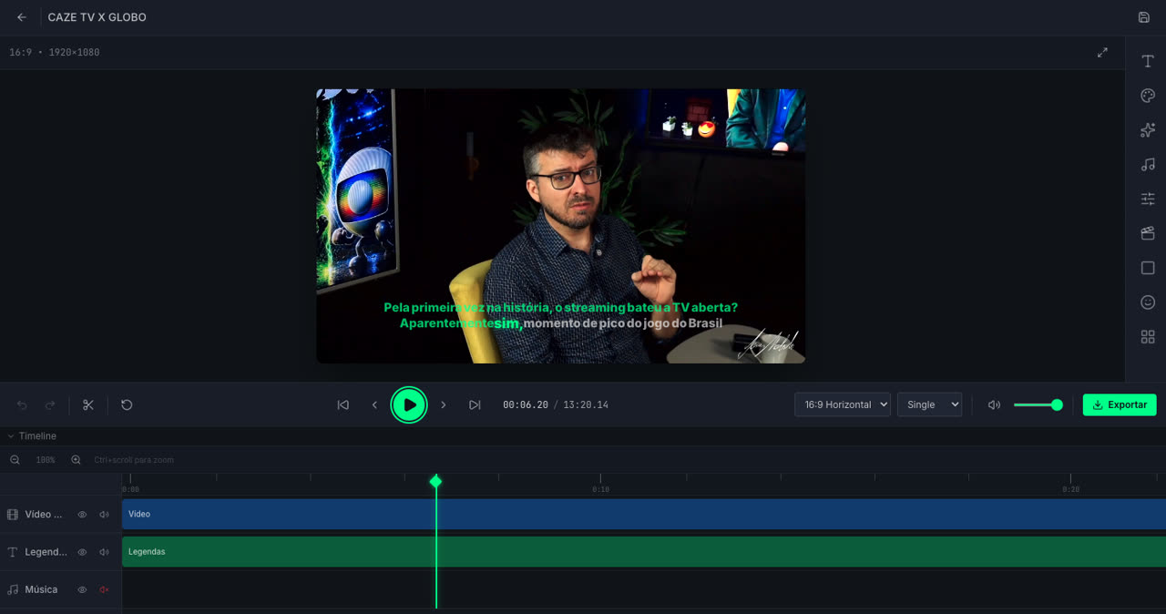Viewport: 1166px width, 614px height.
Task: Click the 00:06.20 current time
Action: [x=526, y=404]
